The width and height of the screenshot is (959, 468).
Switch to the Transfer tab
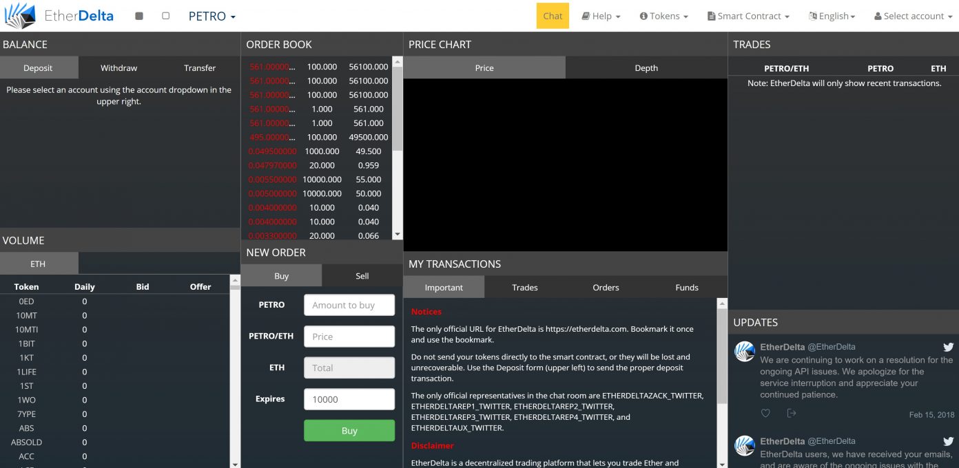pyautogui.click(x=200, y=67)
